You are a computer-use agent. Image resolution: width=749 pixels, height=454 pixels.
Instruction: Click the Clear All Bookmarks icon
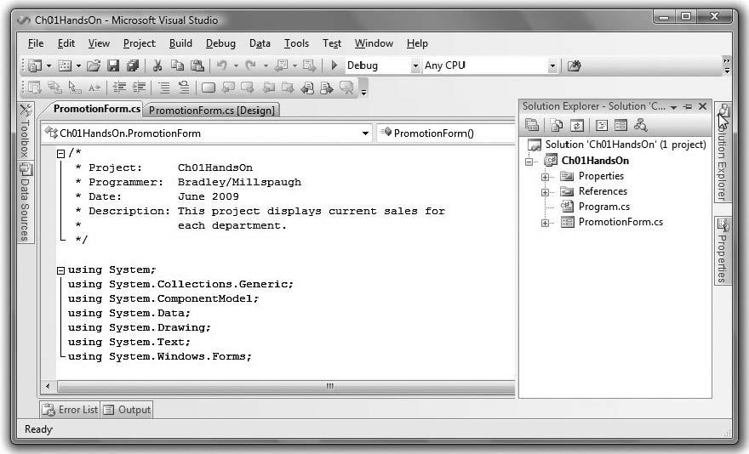tap(346, 88)
